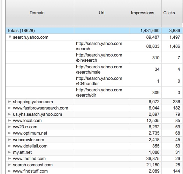This screenshot has width=183, height=174.
Task: Click the total clicks value 3,886
Action: pos(175,31)
